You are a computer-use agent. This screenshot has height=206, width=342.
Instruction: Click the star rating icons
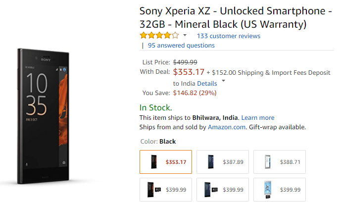point(159,36)
